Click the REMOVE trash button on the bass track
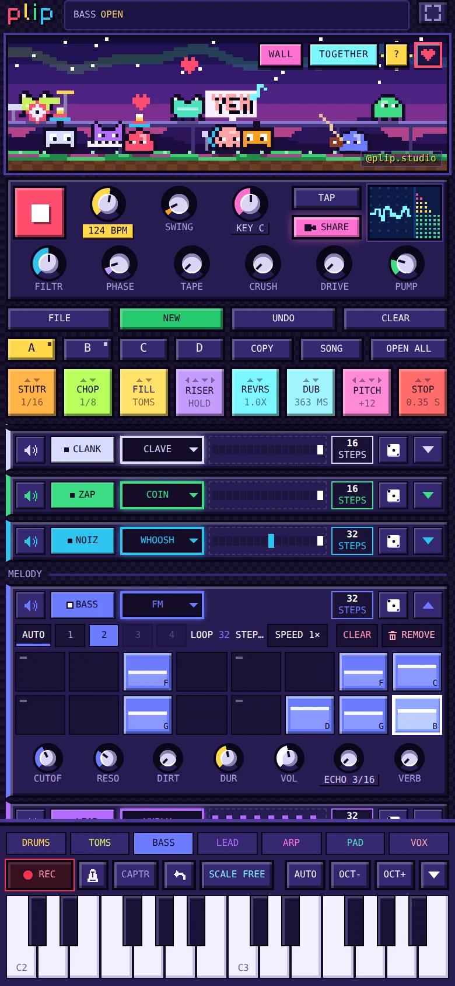Viewport: 455px width, 986px height. click(412, 635)
